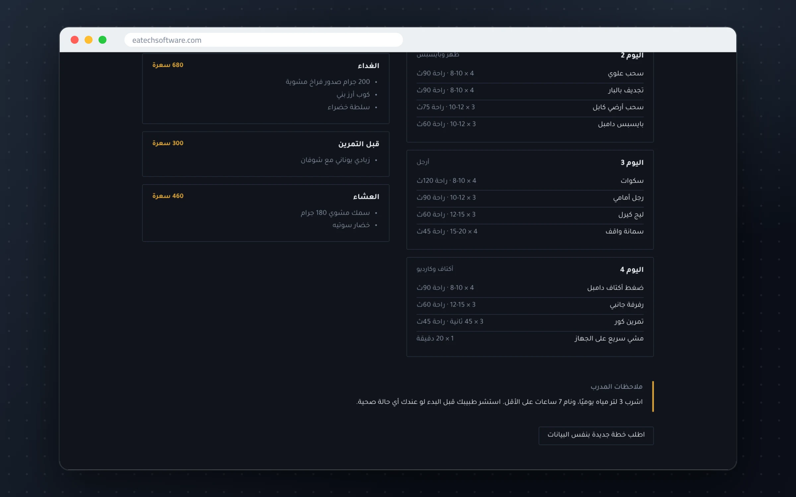Click the 'كوب أرز بني' item
This screenshot has height=497, width=796.
[353, 95]
